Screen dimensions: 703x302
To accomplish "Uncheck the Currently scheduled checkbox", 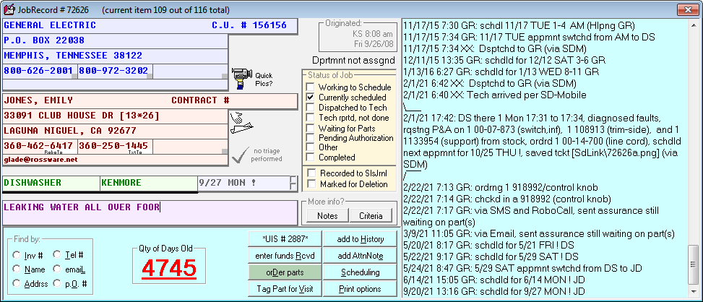I will coord(311,98).
